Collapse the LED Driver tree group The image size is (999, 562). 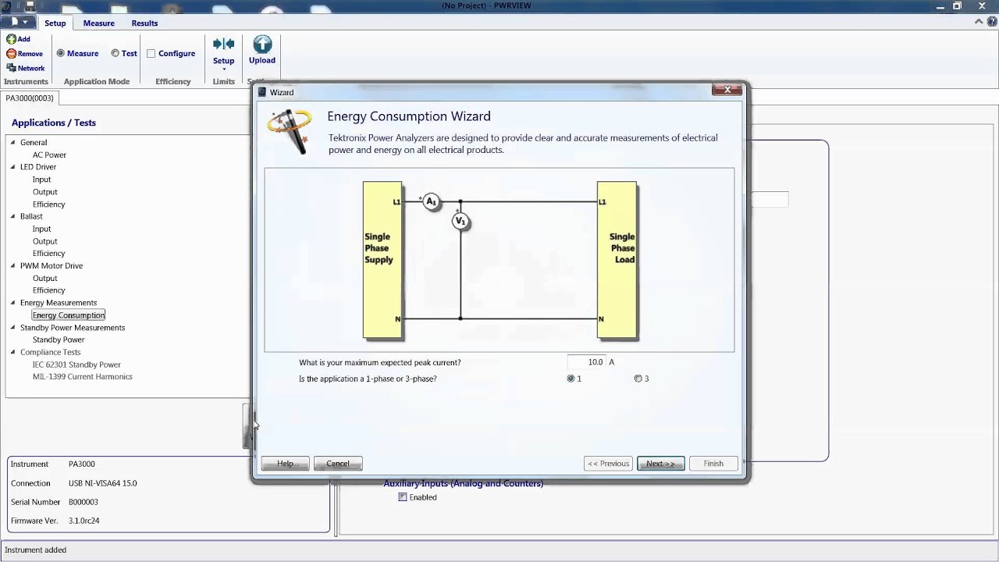(x=12, y=167)
